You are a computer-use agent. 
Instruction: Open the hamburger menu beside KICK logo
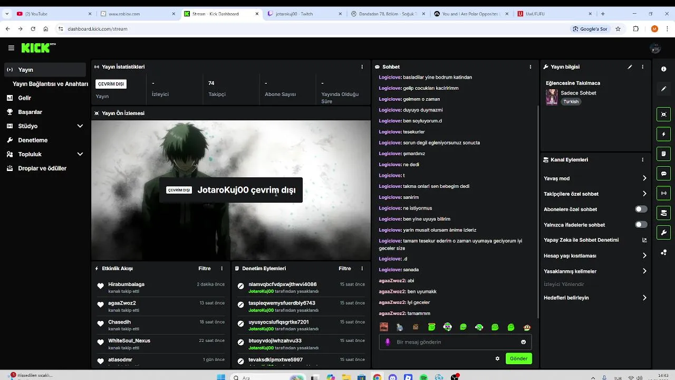coord(11,48)
